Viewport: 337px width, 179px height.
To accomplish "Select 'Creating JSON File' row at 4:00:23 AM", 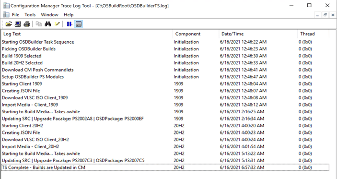I will (x=165, y=132).
